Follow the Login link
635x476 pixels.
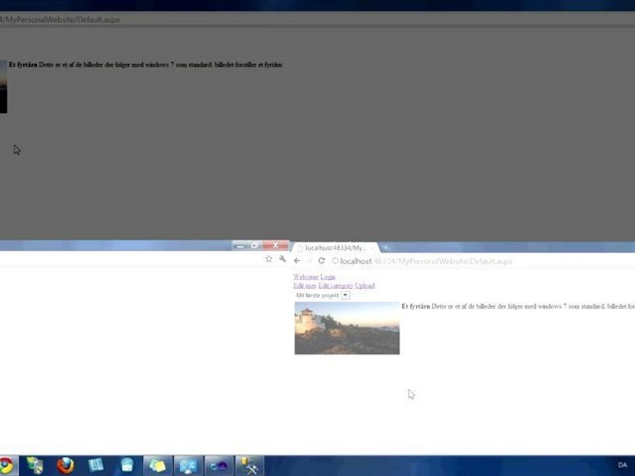[327, 277]
